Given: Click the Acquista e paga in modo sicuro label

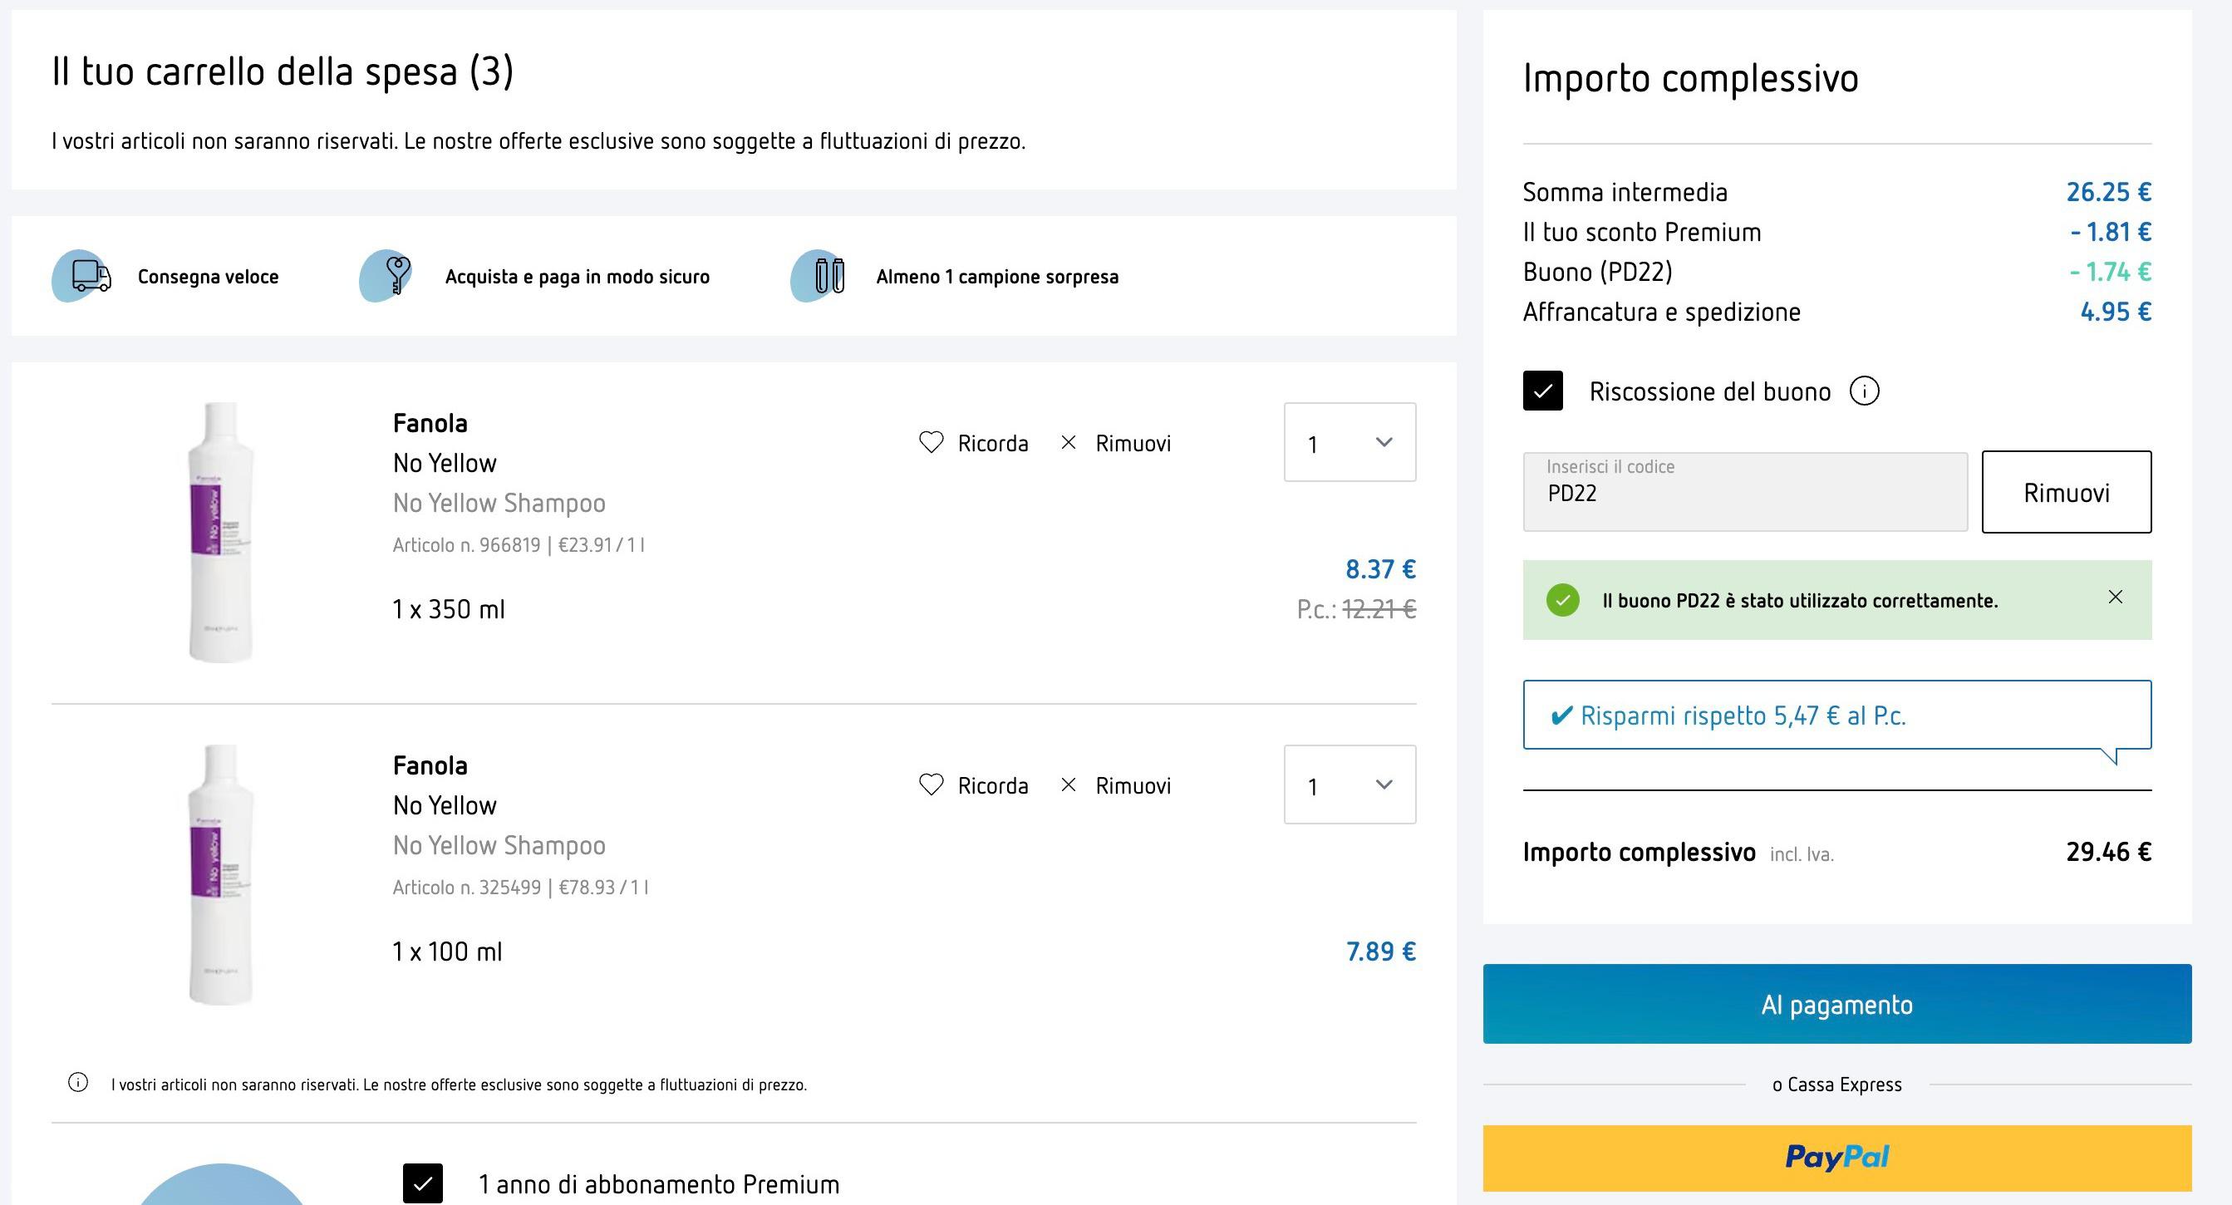Looking at the screenshot, I should click(577, 277).
